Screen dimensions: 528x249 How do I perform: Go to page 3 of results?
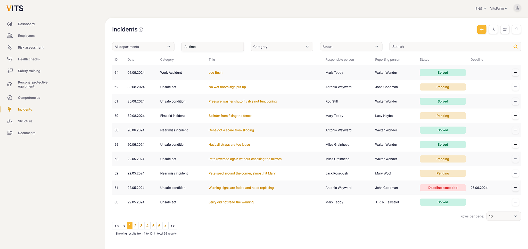tap(141, 226)
